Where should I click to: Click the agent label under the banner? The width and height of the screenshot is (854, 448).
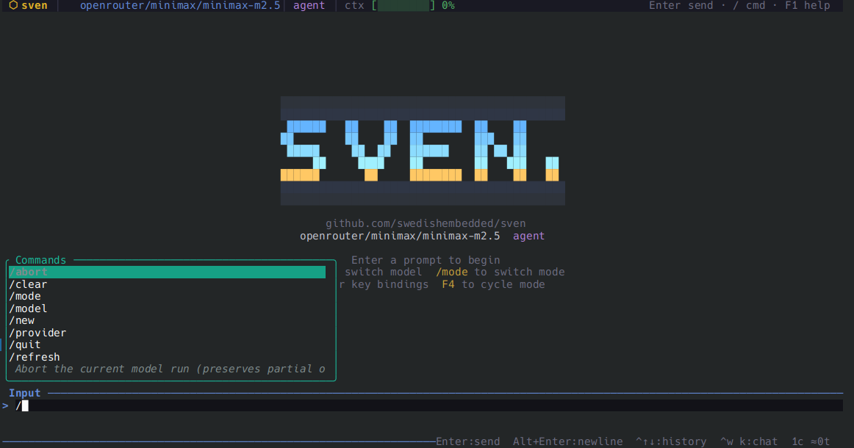tap(528, 235)
